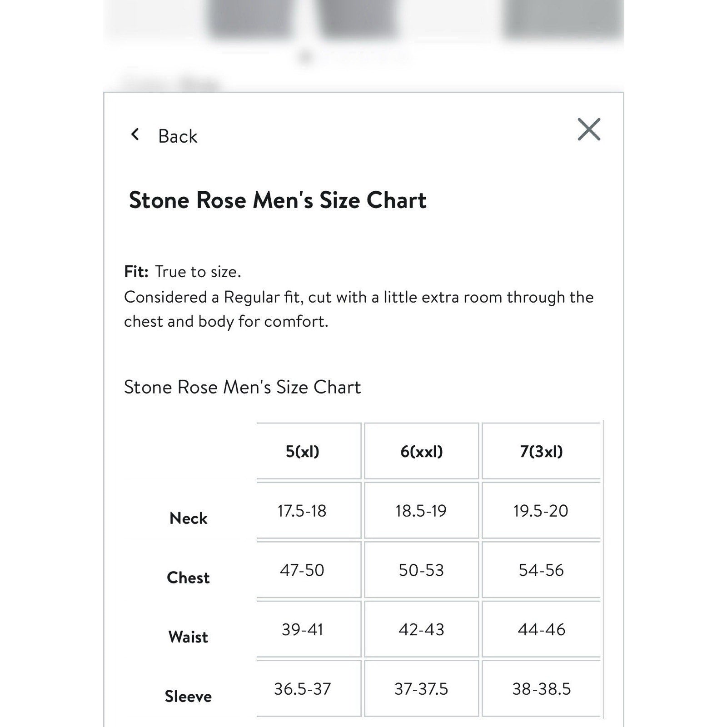Image resolution: width=727 pixels, height=727 pixels.
Task: Click the Chest row label
Action: [x=188, y=578]
